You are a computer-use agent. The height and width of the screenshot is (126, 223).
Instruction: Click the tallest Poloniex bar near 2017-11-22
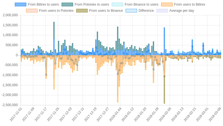click(54, 30)
